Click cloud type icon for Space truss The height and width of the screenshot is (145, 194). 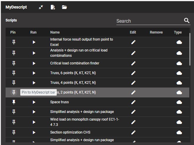click(x=179, y=102)
